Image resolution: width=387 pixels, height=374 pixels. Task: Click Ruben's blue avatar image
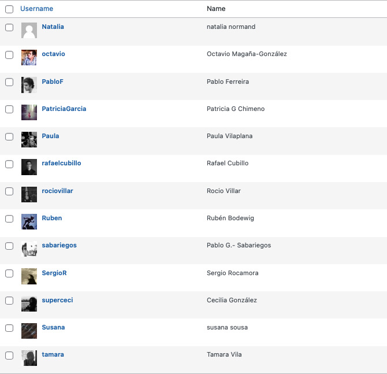click(x=29, y=221)
